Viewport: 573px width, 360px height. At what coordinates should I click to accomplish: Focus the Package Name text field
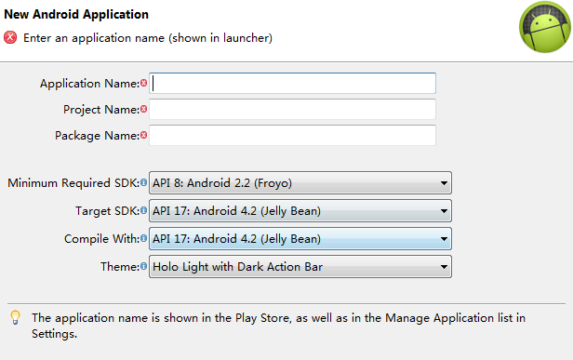coord(292,135)
